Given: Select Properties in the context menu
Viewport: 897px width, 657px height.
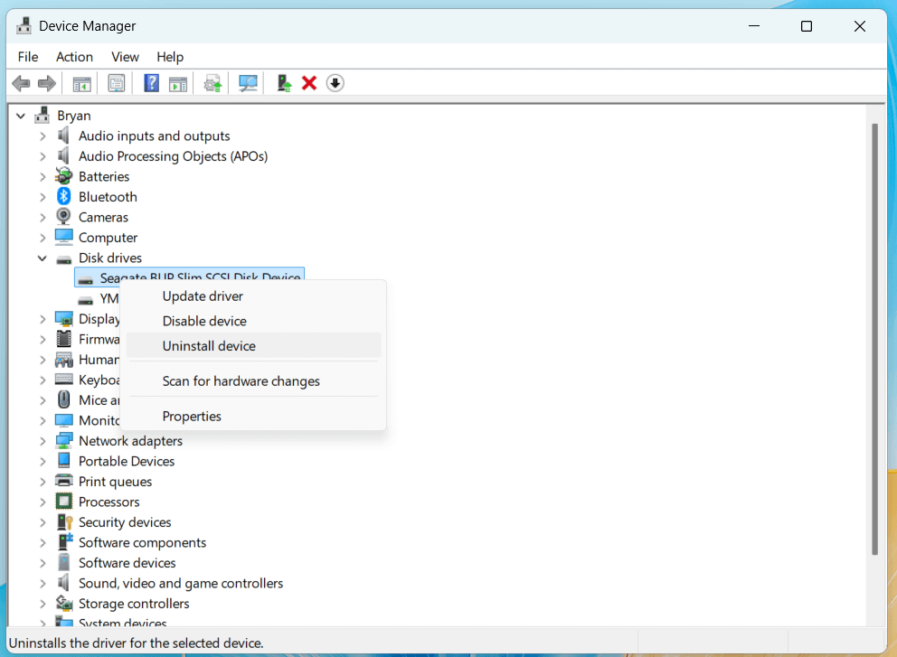Looking at the screenshot, I should pyautogui.click(x=191, y=416).
